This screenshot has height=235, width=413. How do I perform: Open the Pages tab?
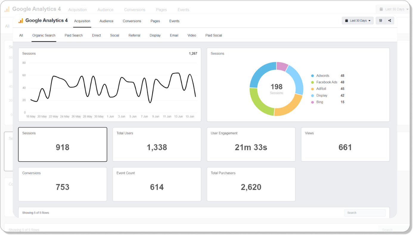point(155,21)
